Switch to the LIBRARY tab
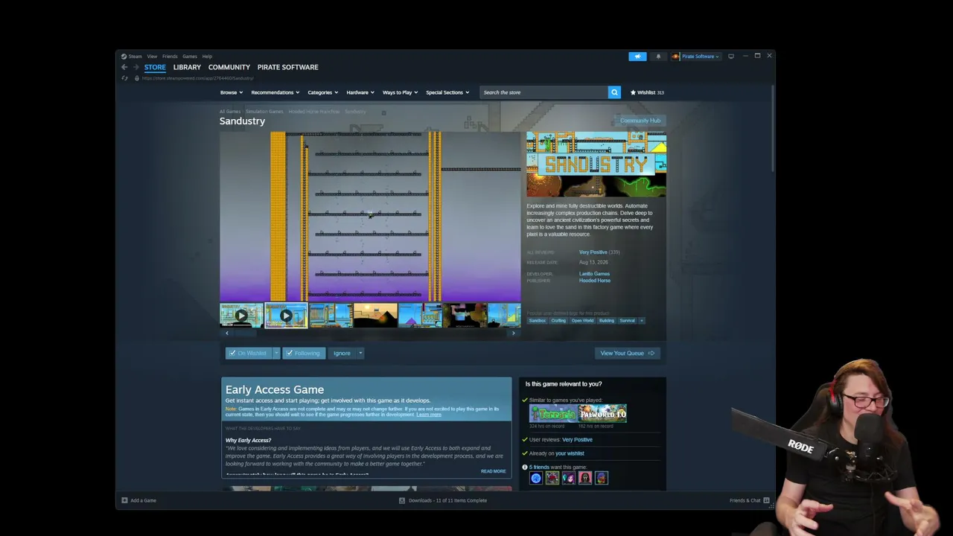 click(x=187, y=67)
